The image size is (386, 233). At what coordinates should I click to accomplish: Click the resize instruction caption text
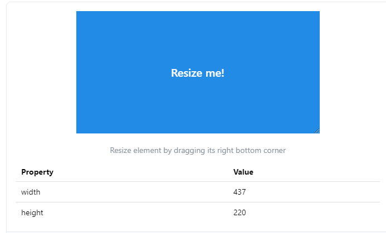[198, 150]
